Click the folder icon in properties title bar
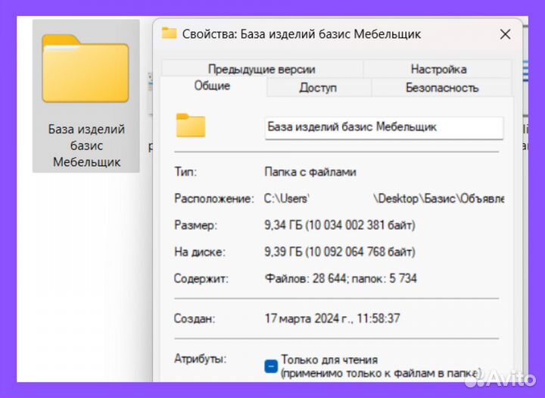545x398 pixels. coord(170,33)
